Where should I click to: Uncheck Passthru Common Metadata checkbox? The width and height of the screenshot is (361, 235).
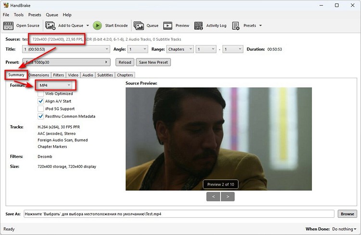(40, 117)
